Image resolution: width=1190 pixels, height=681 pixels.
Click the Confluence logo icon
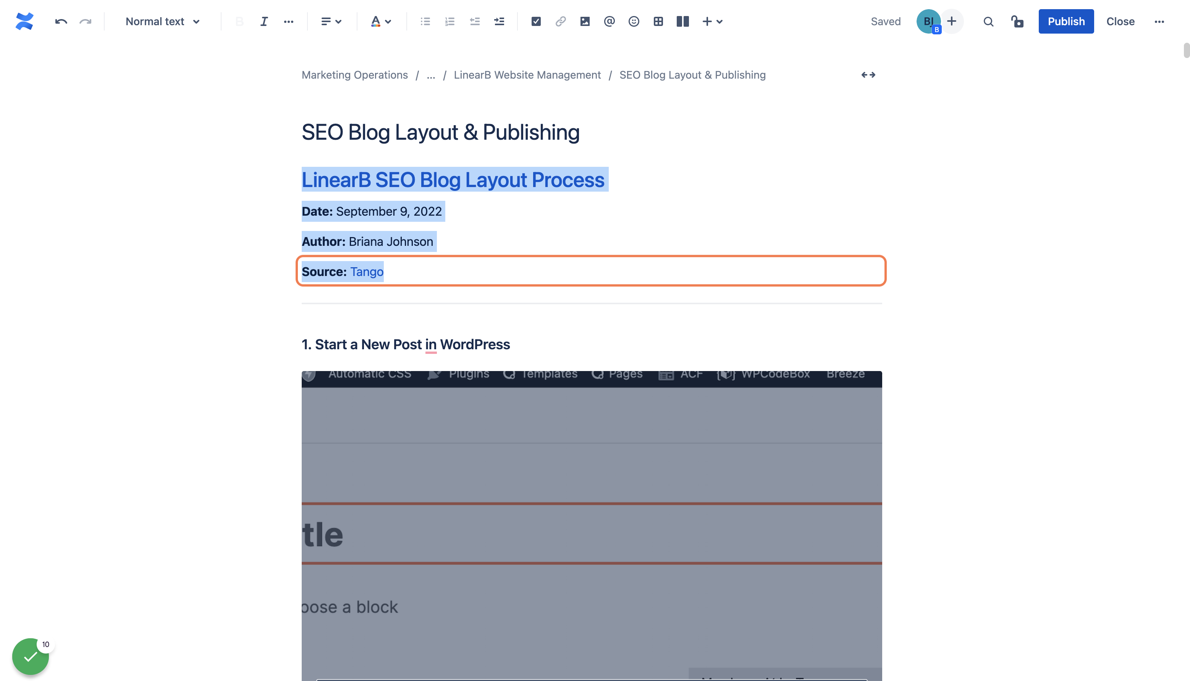point(24,21)
